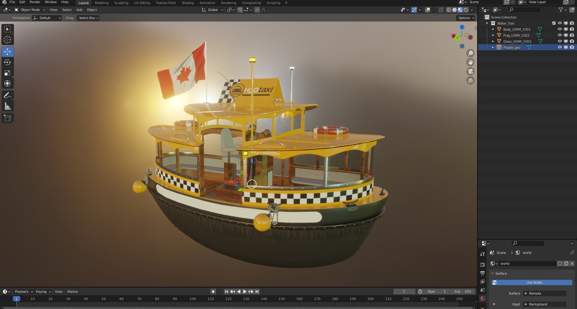
Task: Select the Transform tool
Action: (8, 83)
